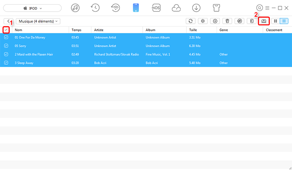Sort by the Taille column header

(193, 30)
